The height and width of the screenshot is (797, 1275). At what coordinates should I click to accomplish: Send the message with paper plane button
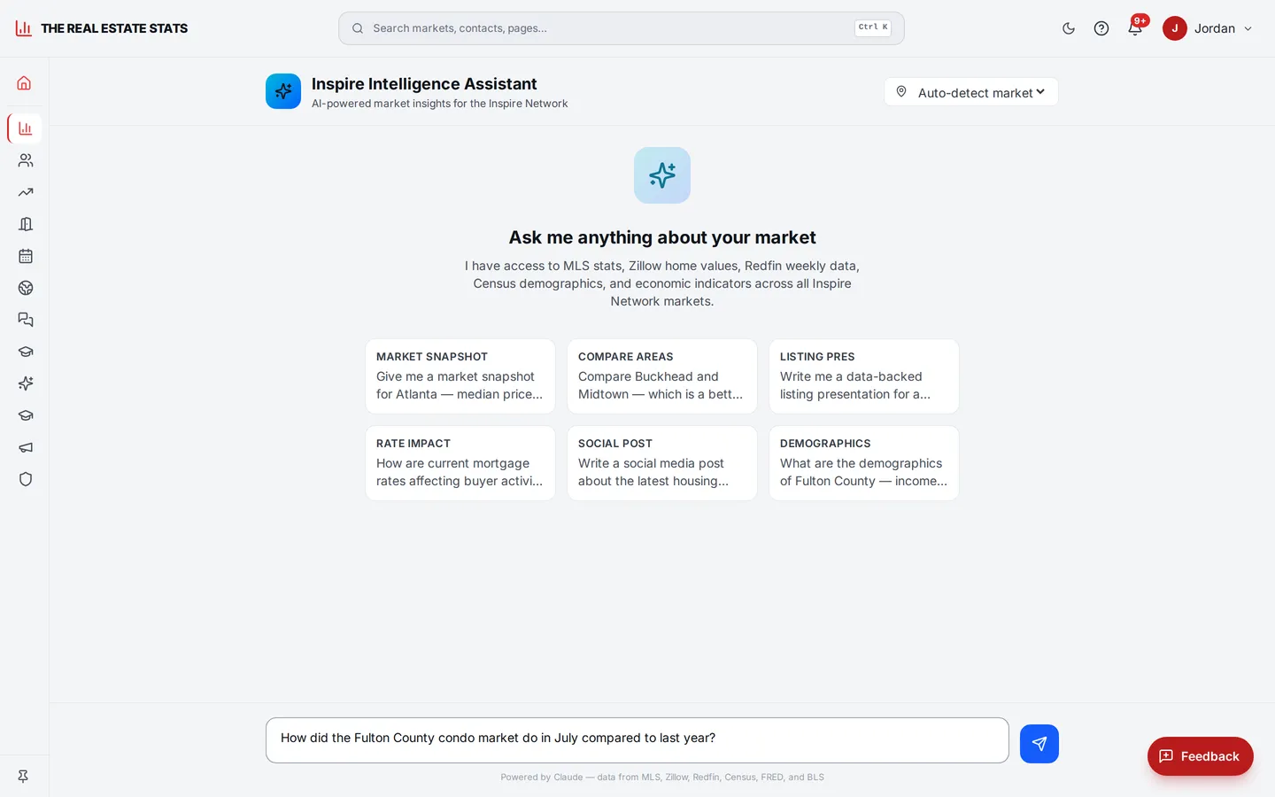(1039, 744)
